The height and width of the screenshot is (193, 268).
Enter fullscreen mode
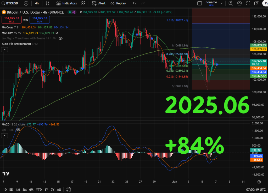point(248,3)
